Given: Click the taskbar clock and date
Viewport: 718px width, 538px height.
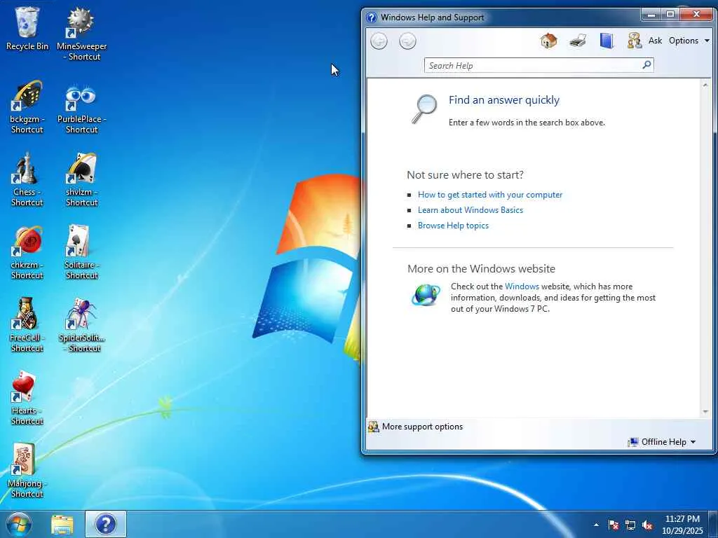Looking at the screenshot, I should [x=682, y=525].
